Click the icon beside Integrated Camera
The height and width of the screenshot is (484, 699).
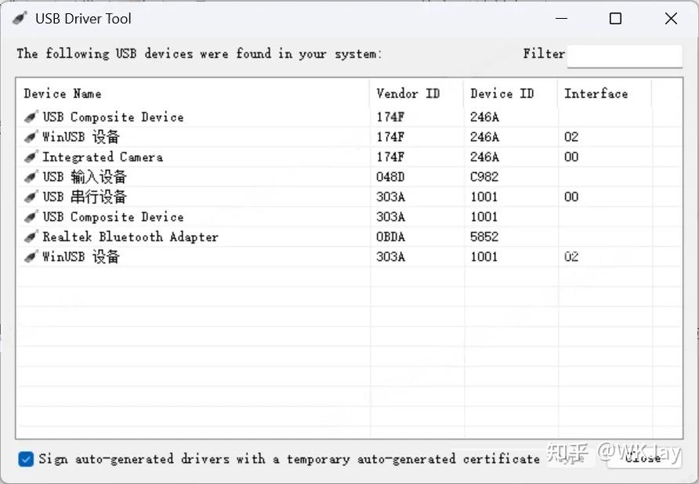[x=31, y=157]
